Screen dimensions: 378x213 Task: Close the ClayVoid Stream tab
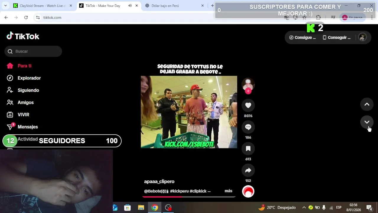pos(71,6)
